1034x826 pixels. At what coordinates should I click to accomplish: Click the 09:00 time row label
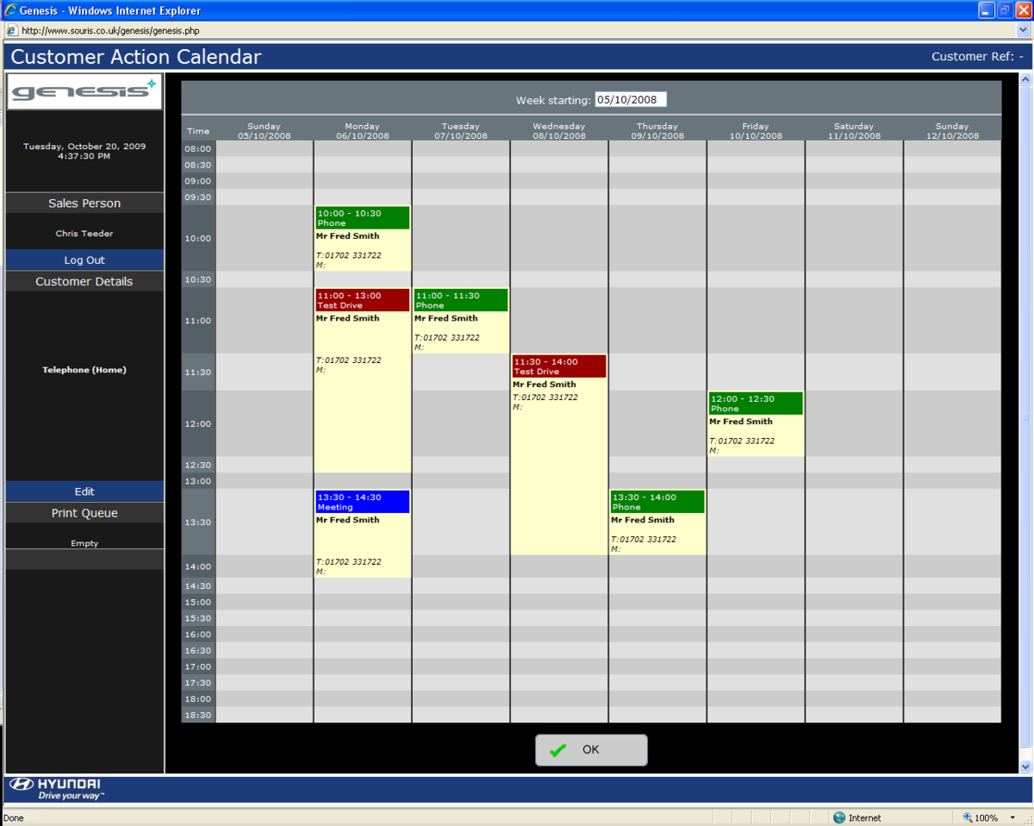[198, 181]
